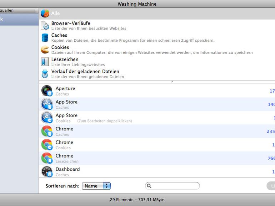Select the Alle category icon
The width and height of the screenshot is (275, 206).
[x=45, y=14]
